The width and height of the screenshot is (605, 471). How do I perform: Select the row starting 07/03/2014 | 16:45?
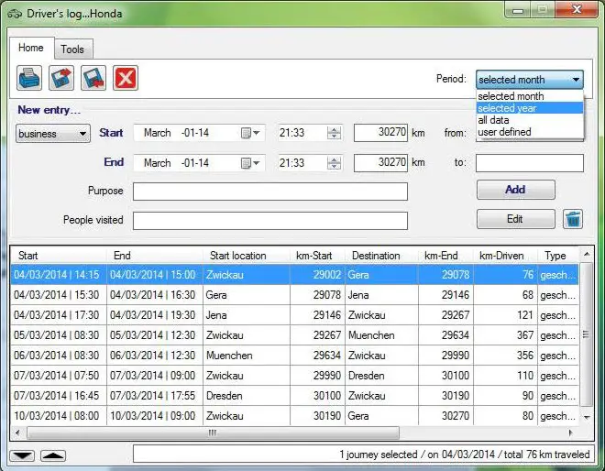[295, 395]
